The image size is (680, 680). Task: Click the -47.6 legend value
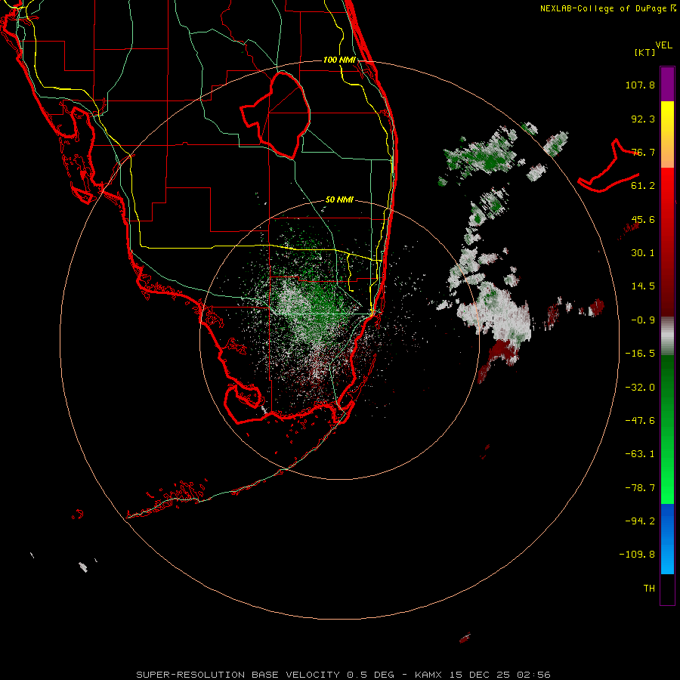(640, 421)
